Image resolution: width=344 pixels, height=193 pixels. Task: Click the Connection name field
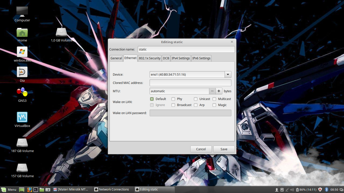(186, 49)
